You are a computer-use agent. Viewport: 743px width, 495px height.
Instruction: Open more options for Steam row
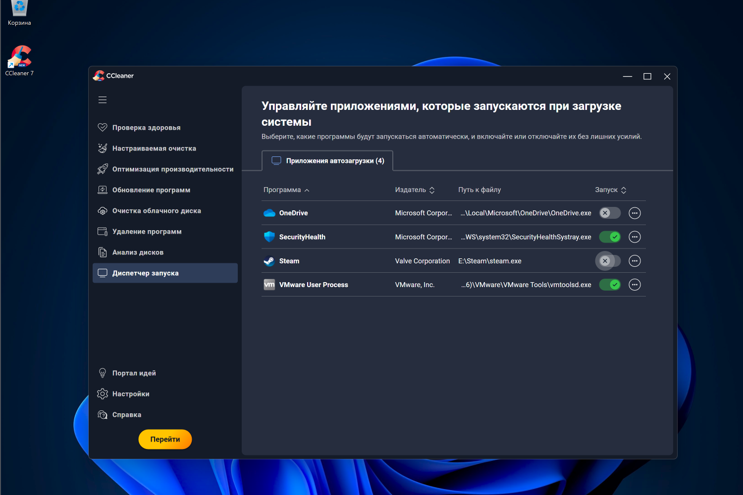[x=635, y=261]
